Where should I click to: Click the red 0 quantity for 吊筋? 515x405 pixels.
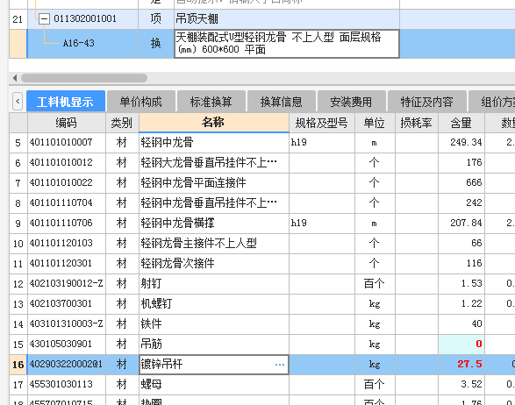coord(461,345)
